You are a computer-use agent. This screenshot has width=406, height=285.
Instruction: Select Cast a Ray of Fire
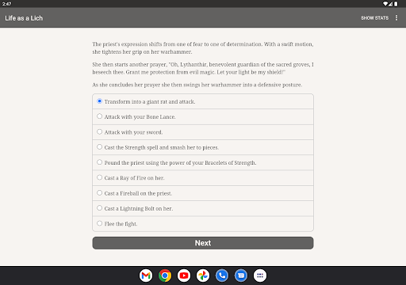(203, 178)
